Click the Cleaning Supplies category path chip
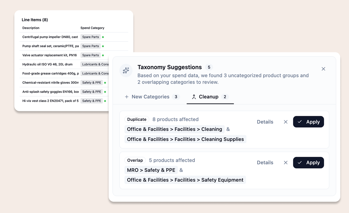 coord(185,139)
